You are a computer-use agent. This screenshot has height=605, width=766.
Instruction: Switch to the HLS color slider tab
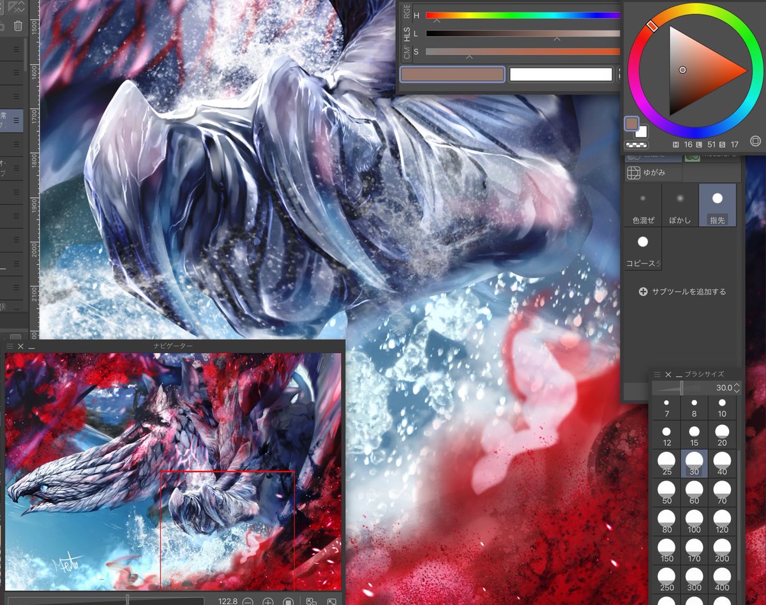[406, 34]
